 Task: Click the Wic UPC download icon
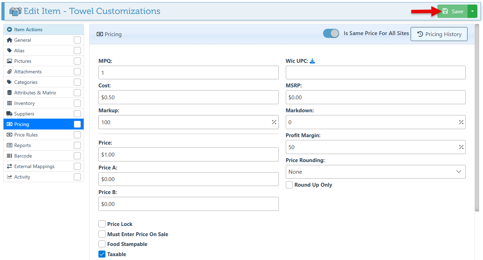(x=312, y=61)
